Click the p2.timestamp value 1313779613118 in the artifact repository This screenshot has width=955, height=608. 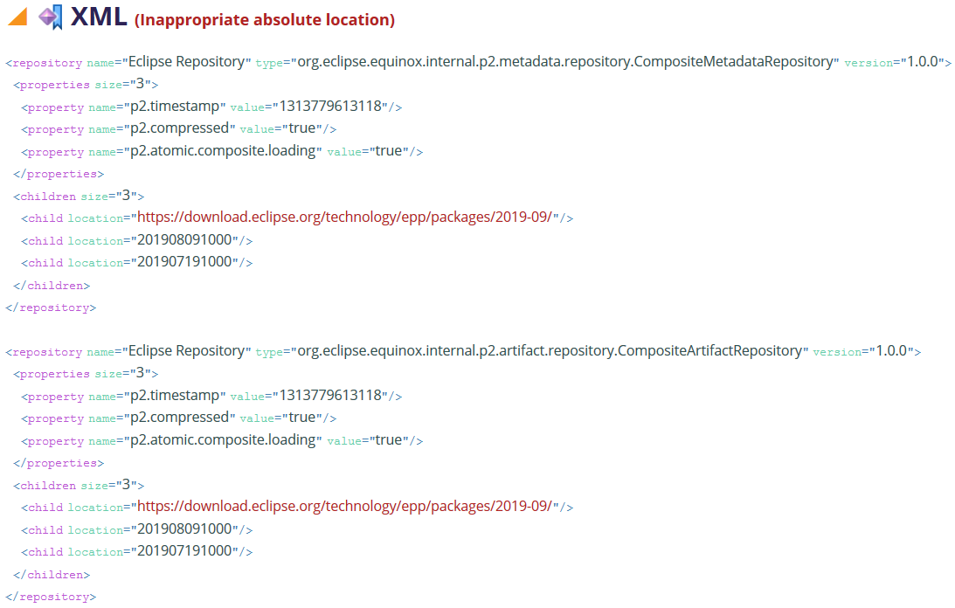point(330,396)
